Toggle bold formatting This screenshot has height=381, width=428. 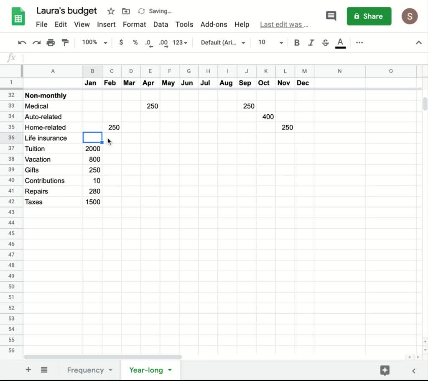tap(297, 42)
